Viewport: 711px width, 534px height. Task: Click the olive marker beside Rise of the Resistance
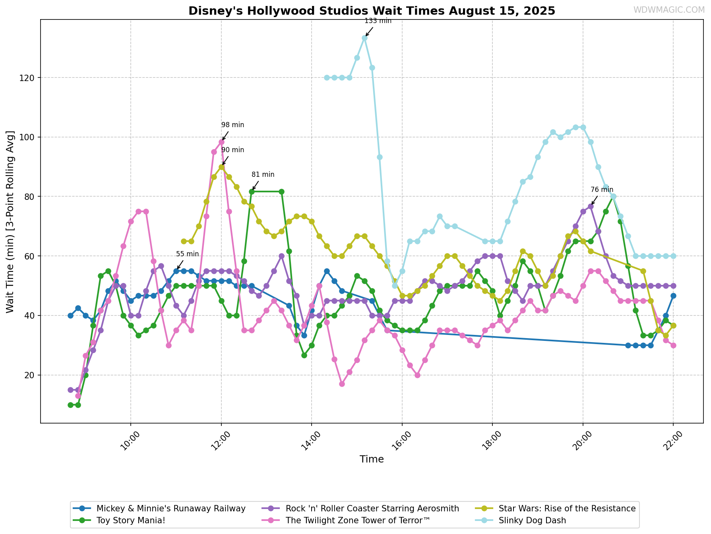[x=484, y=509]
